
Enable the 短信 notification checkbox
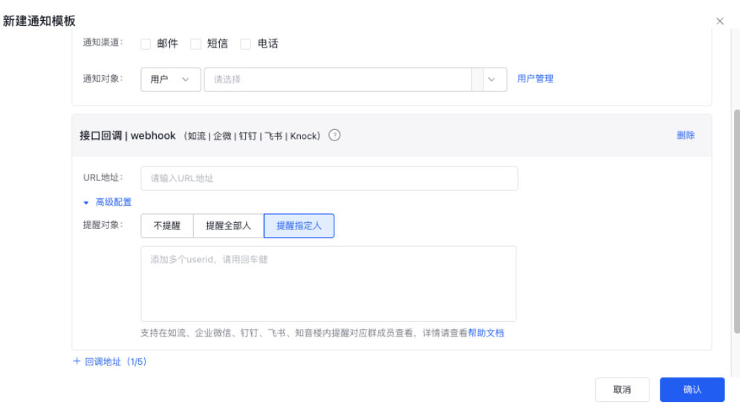coord(196,44)
